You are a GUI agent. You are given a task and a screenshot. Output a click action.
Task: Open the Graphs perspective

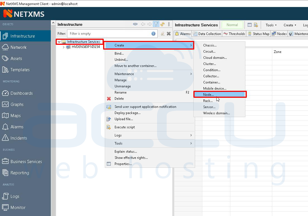[x=25, y=104]
